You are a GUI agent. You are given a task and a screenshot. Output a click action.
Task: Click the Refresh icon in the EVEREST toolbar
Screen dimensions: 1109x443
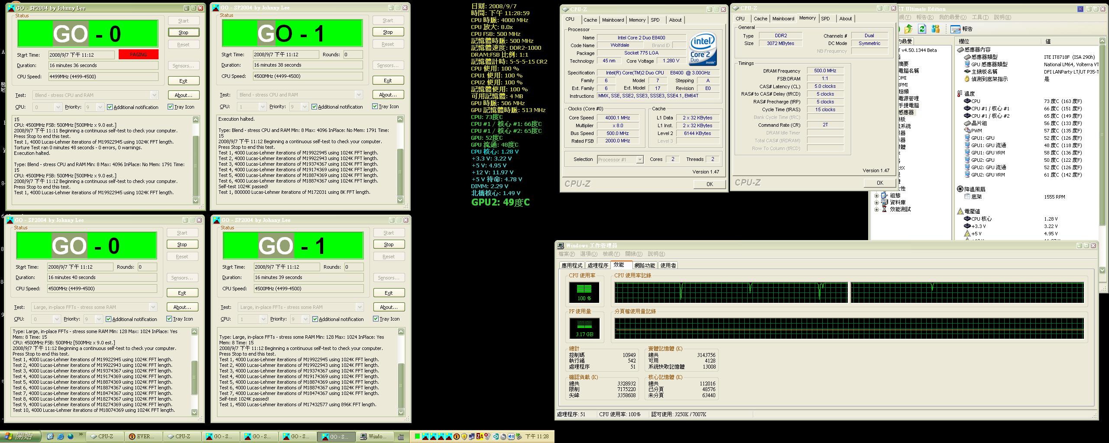[x=922, y=29]
